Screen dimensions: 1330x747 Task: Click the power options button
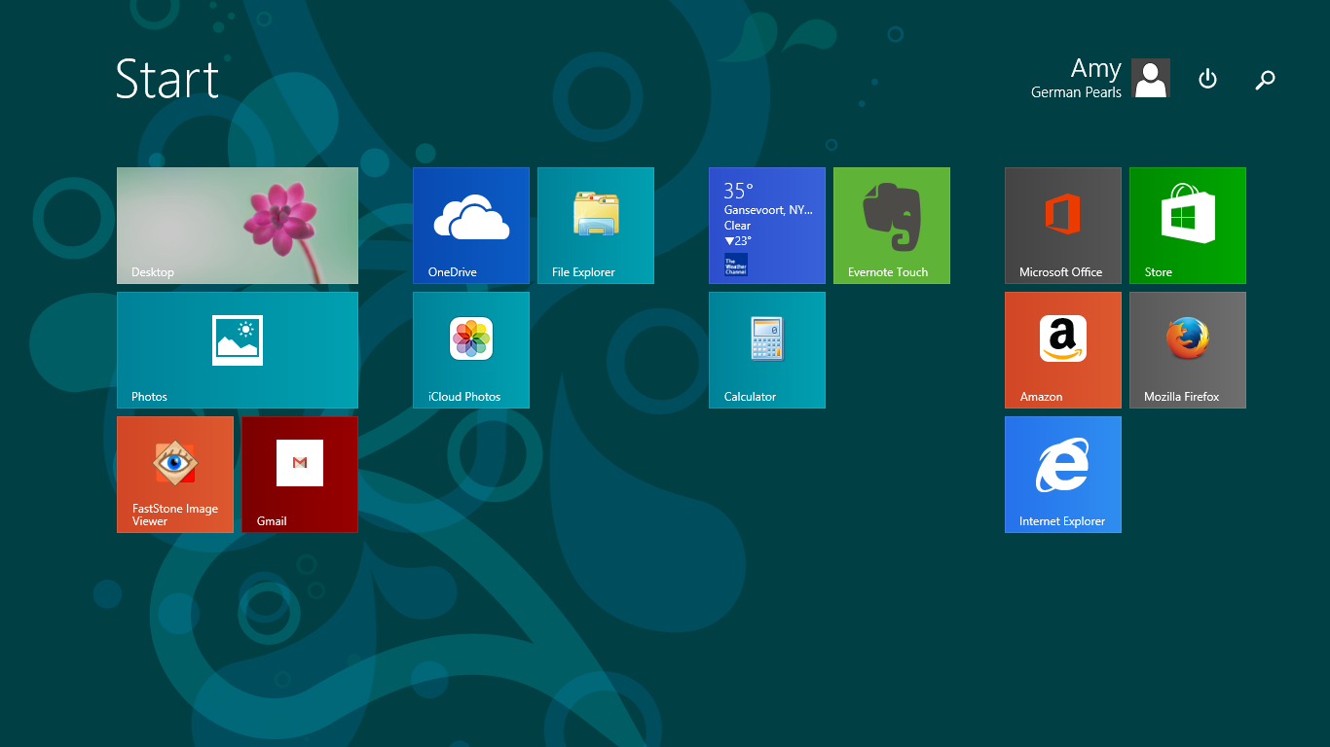1207,79
